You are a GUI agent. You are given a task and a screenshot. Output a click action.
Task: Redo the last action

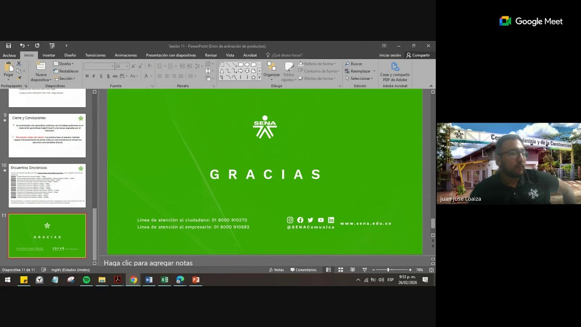click(37, 46)
